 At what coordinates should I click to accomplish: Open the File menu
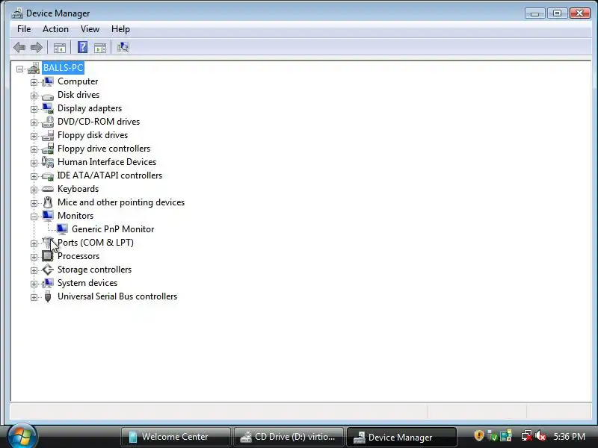click(x=24, y=29)
